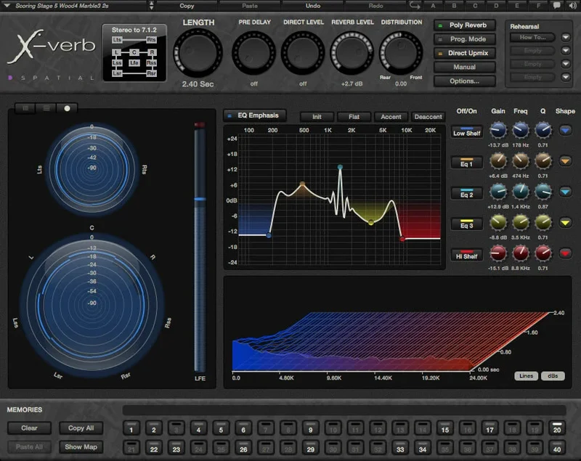Click the Hi Shelf Freq knob

(521, 253)
